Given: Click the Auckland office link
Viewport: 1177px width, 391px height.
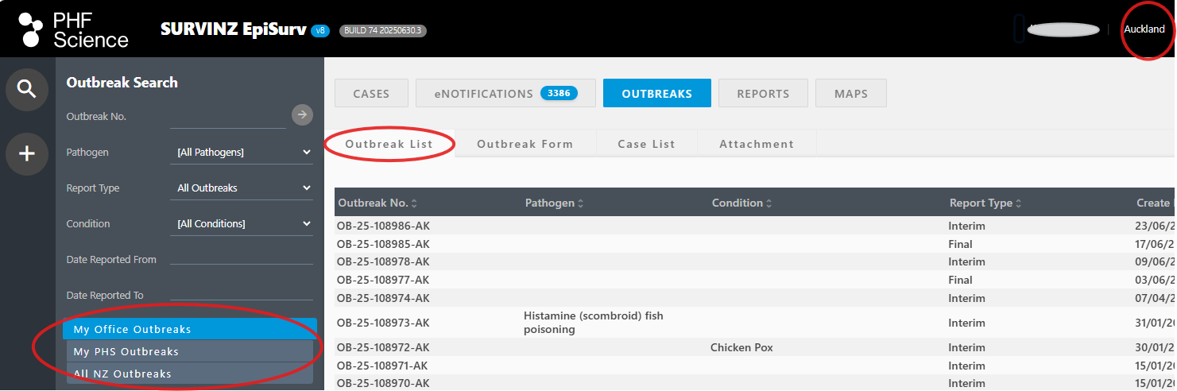Looking at the screenshot, I should (x=1144, y=29).
